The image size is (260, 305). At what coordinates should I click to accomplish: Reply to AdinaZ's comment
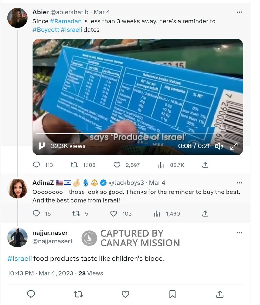[37, 214]
